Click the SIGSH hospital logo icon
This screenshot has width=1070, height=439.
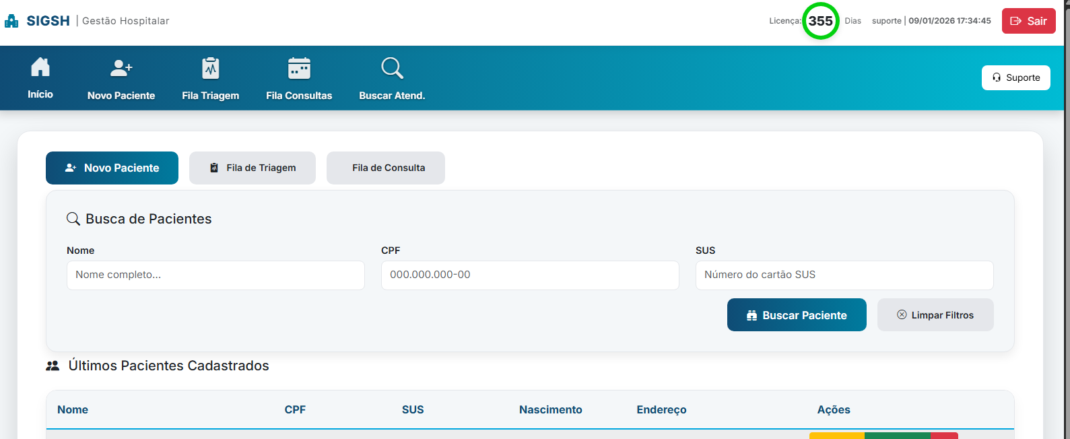[x=11, y=21]
